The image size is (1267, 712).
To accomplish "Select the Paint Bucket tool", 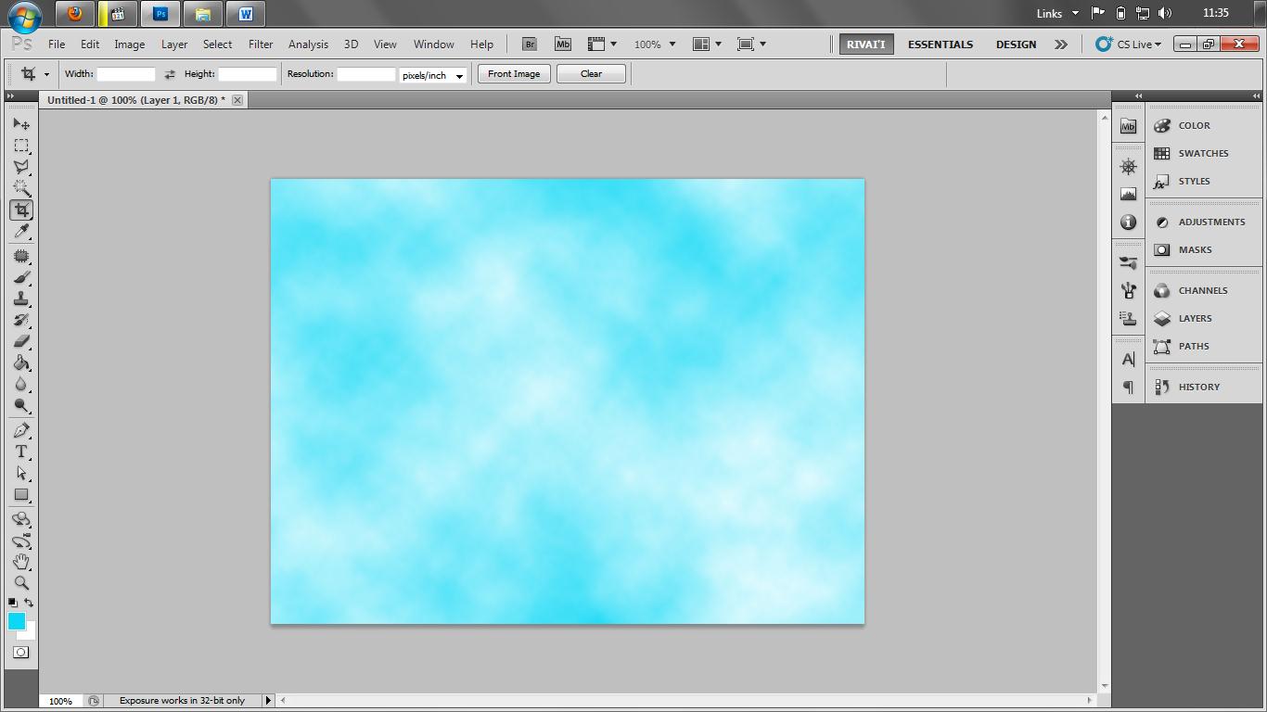I will pyautogui.click(x=21, y=362).
